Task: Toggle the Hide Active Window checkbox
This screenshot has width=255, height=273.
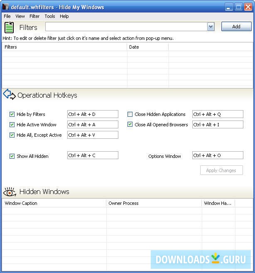Action: pos(12,125)
